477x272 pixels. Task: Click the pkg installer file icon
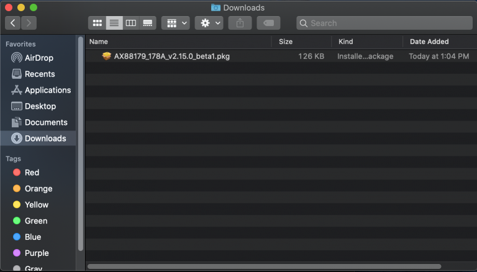pos(106,56)
